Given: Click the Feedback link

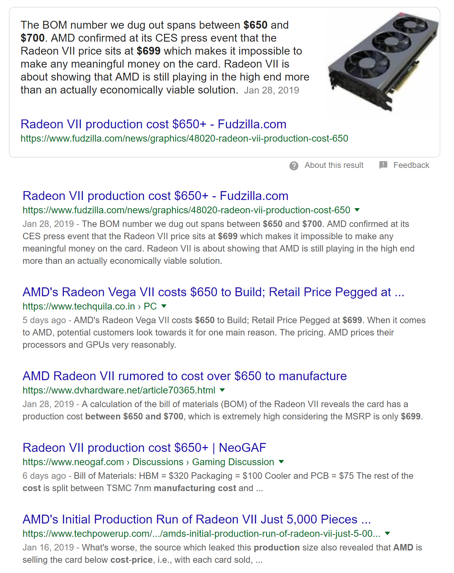Looking at the screenshot, I should tap(411, 165).
